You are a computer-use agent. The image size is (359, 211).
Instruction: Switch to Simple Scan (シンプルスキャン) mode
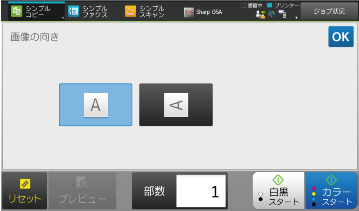point(145,11)
